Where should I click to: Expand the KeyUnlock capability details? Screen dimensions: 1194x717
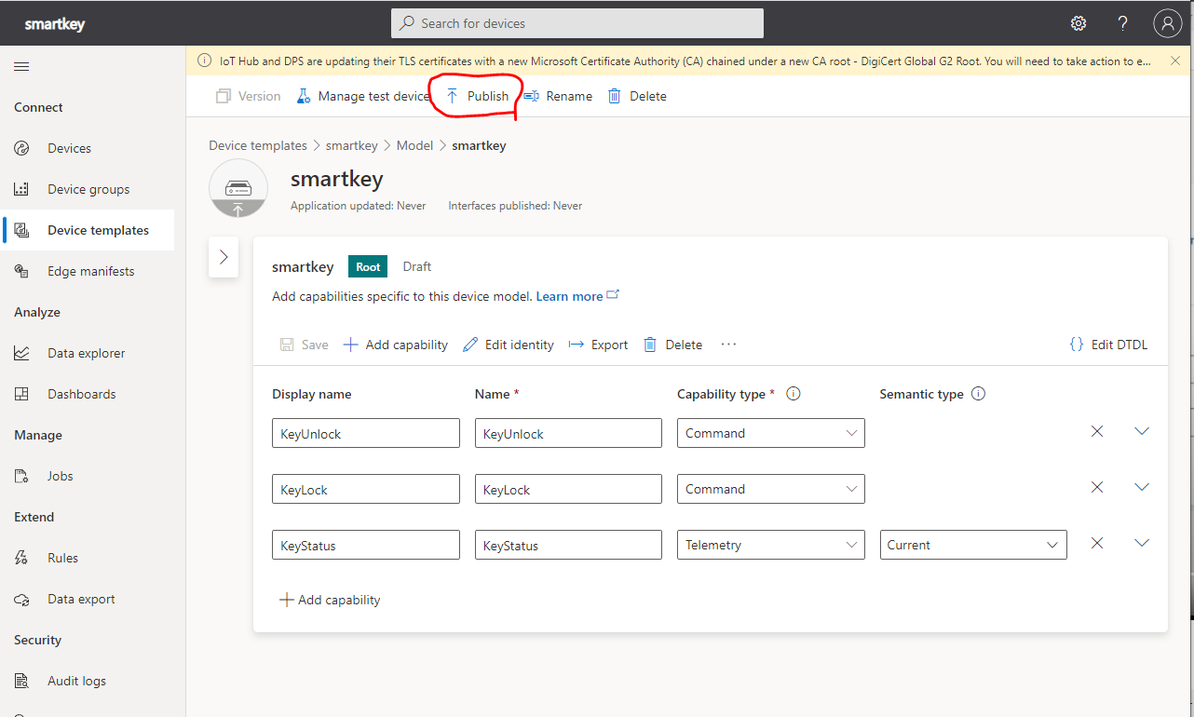click(x=1142, y=431)
